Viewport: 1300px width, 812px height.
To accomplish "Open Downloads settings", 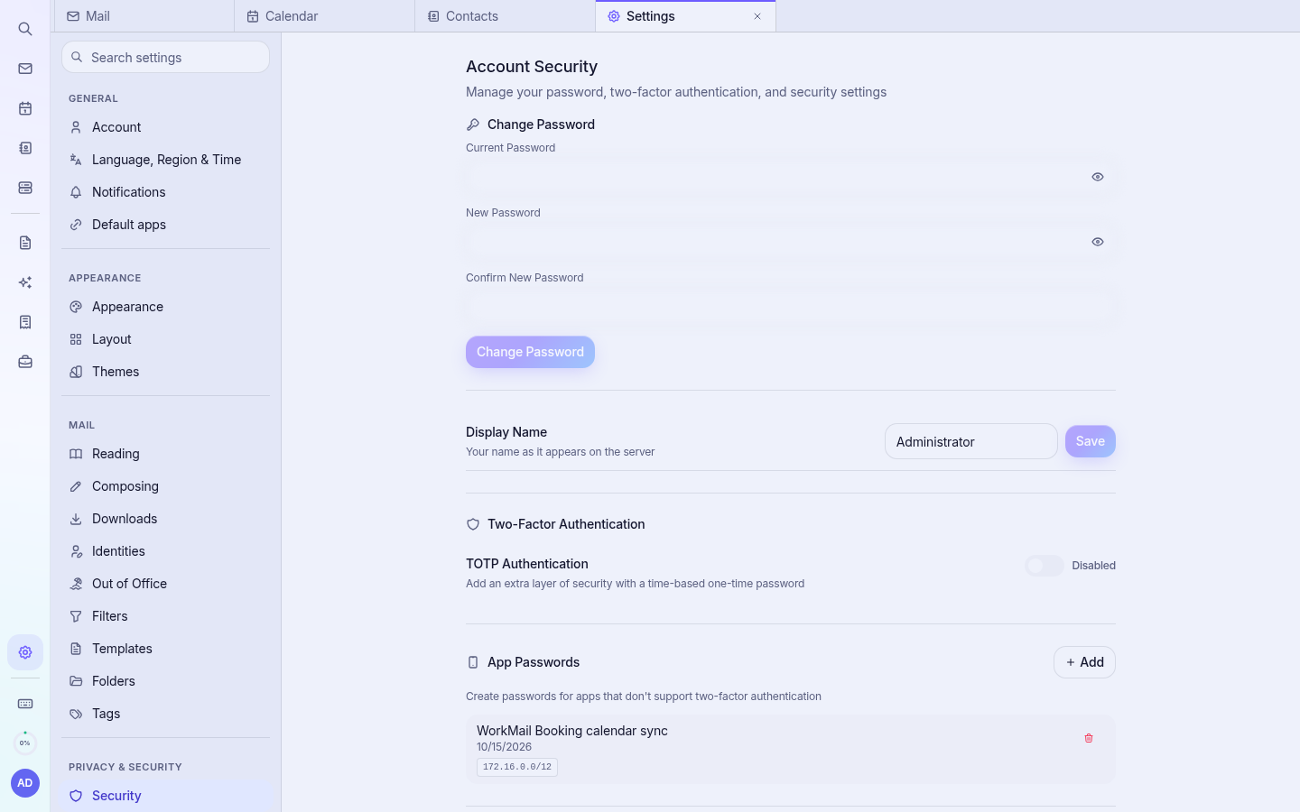I will 166,519.
